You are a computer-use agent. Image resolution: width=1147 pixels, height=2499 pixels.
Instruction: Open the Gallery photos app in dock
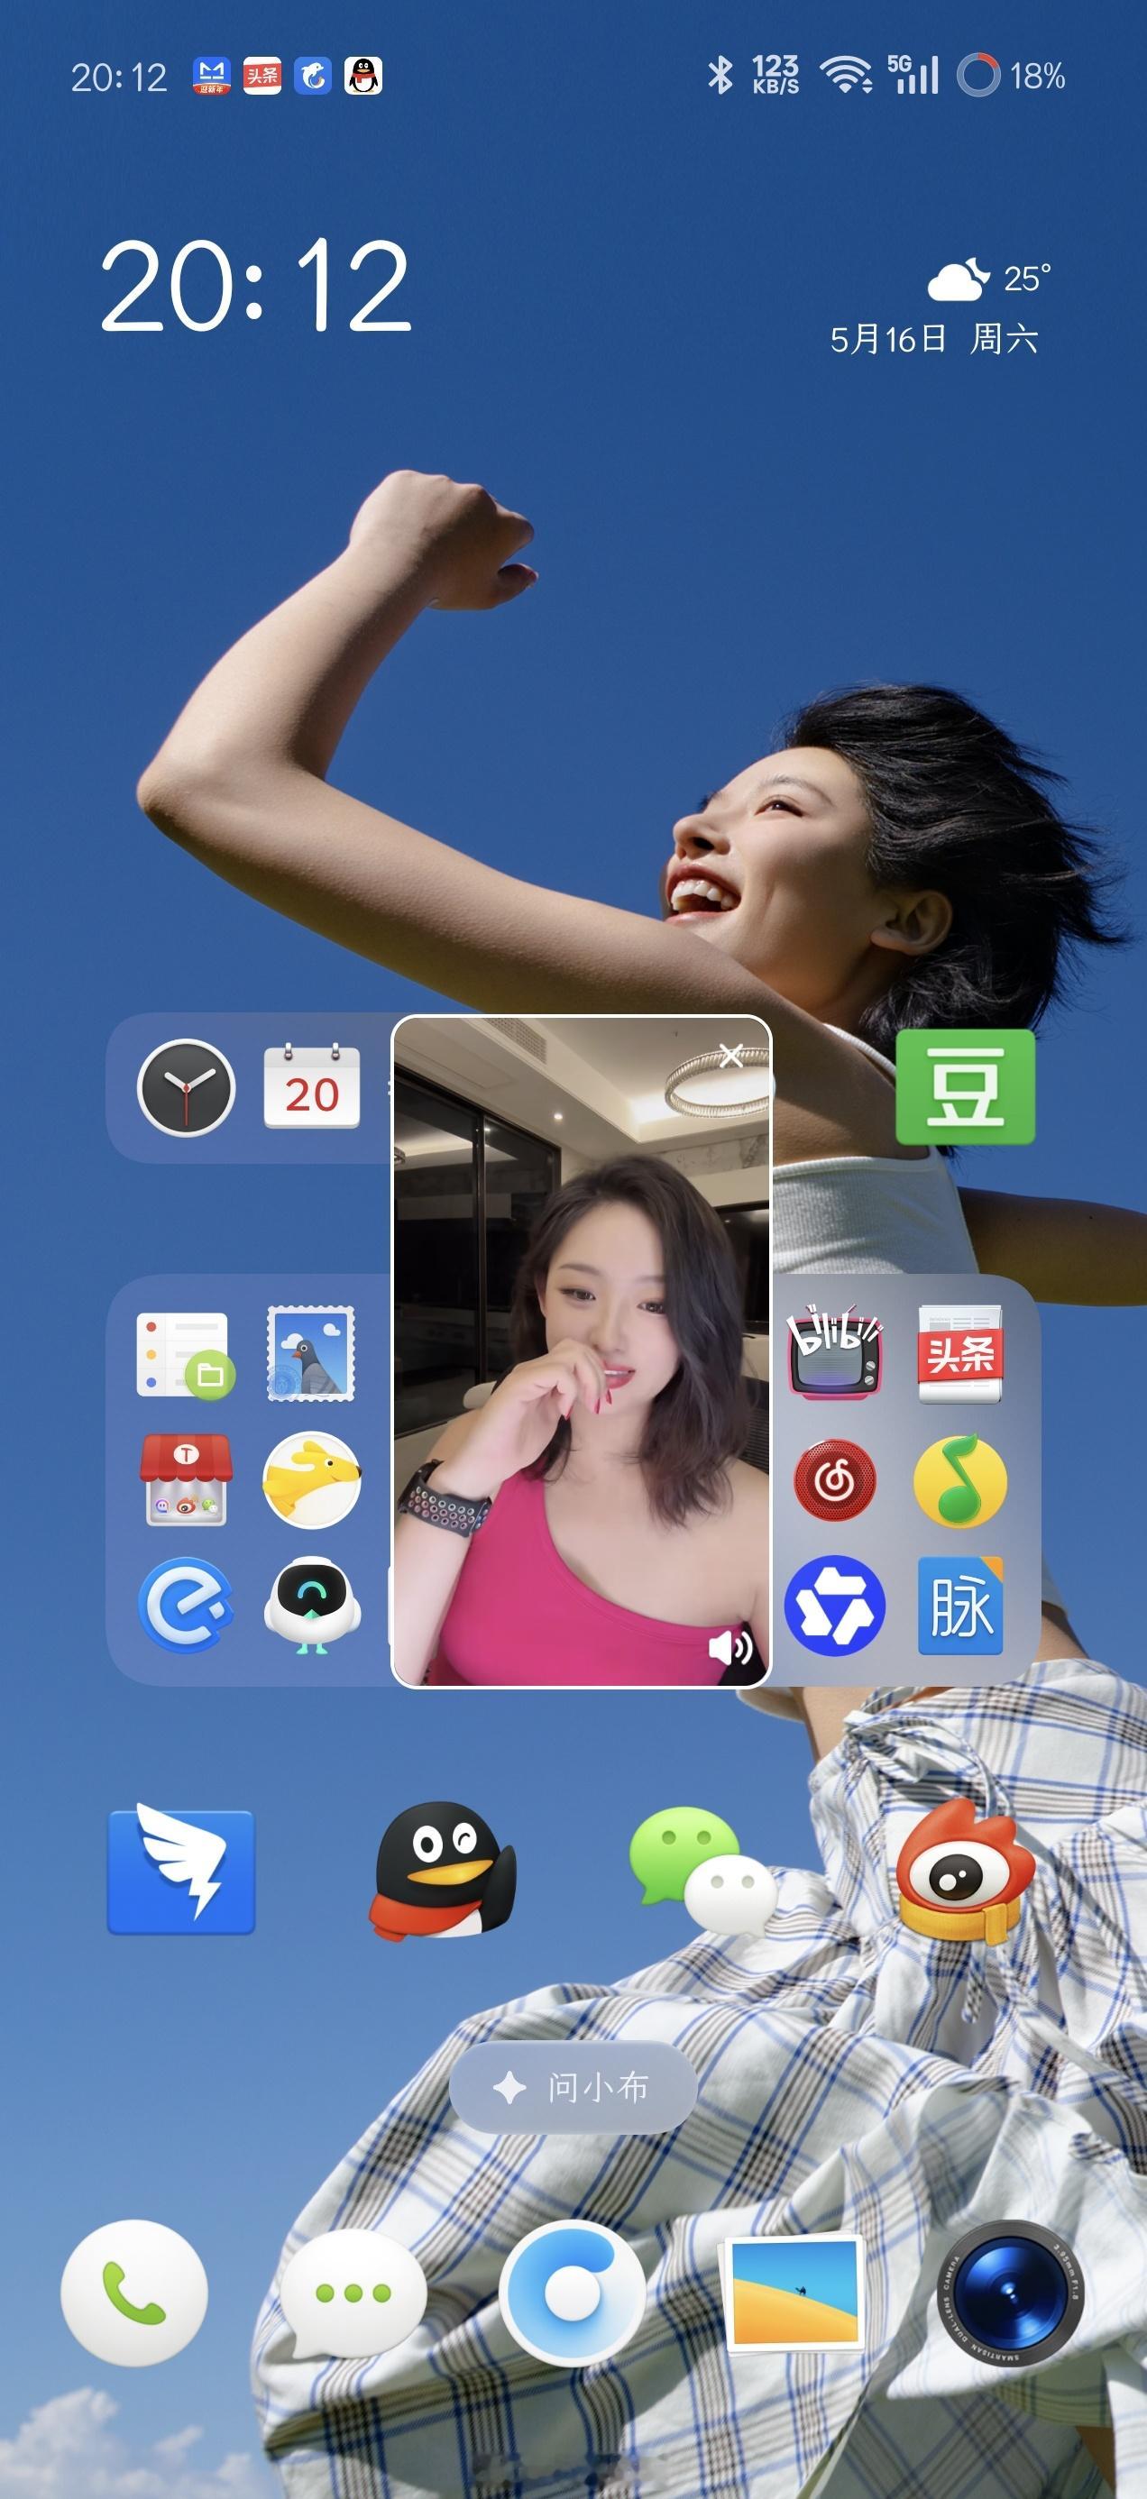pyautogui.click(x=794, y=2293)
